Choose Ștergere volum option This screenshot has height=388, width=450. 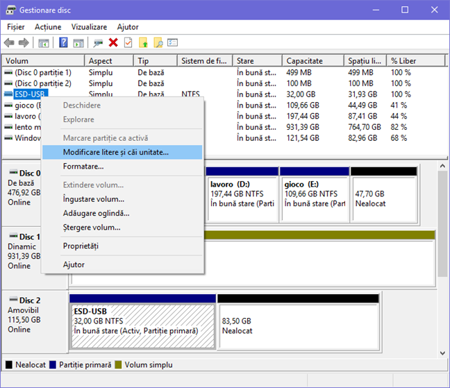(91, 227)
